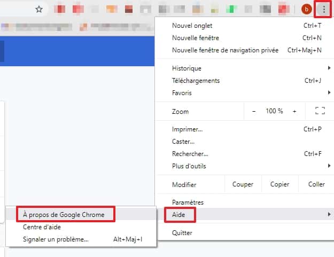Click the Copier button
Image resolution: width=334 pixels, height=257 pixels.
pyautogui.click(x=279, y=184)
